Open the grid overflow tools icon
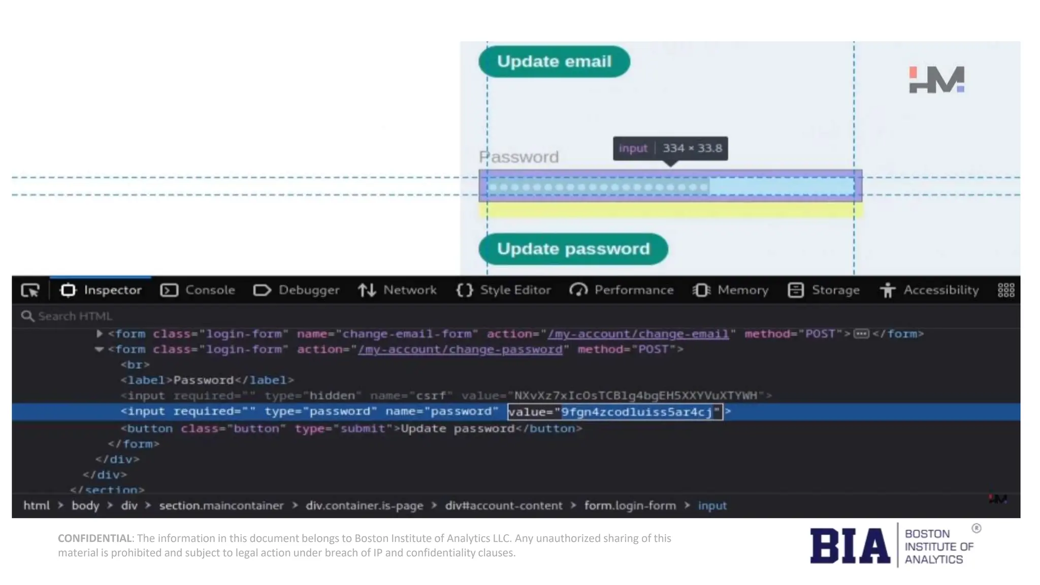This screenshot has width=1040, height=585. coord(1006,290)
